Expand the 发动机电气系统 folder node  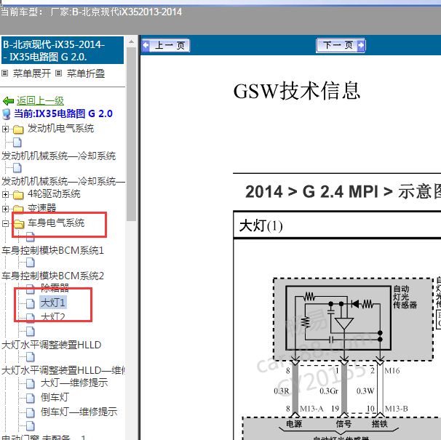5,129
